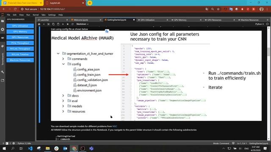Save the notebook with toolbar save icon

[x=39, y=24]
